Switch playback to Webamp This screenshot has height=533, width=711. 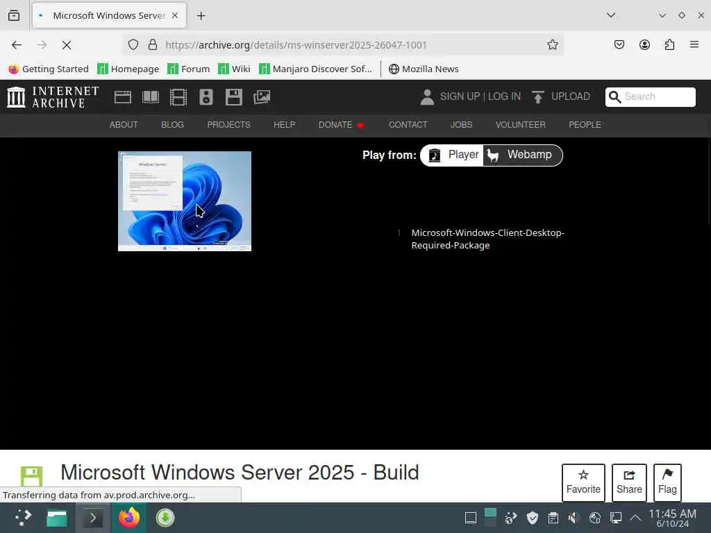522,155
